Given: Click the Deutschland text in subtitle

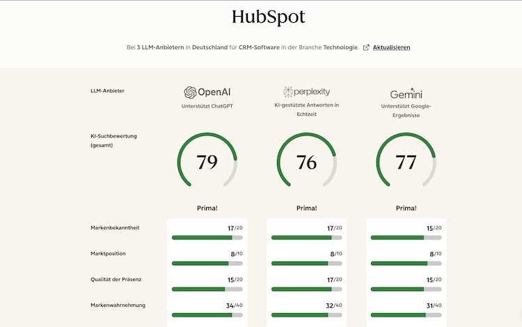Looking at the screenshot, I should tap(209, 47).
